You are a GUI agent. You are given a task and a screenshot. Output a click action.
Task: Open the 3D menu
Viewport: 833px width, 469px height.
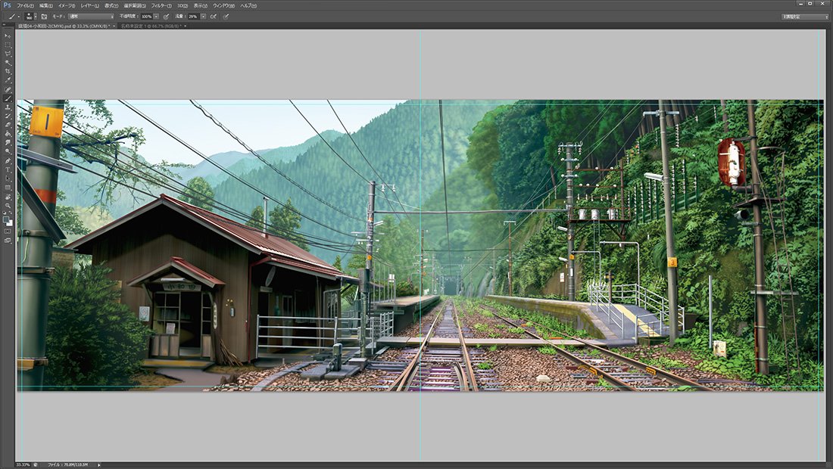tap(183, 6)
